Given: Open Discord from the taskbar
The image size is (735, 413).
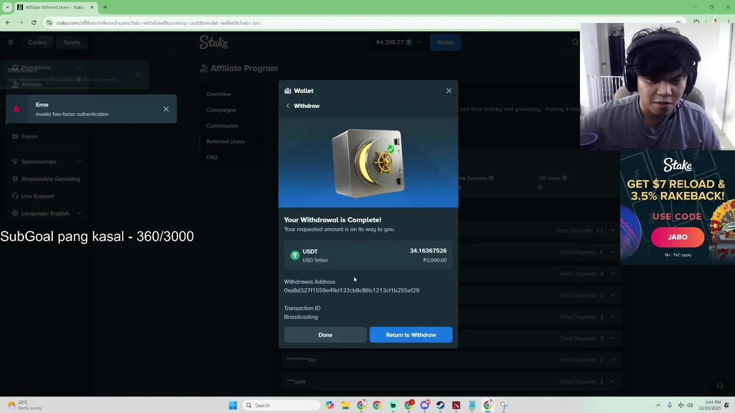Looking at the screenshot, I should [424, 406].
